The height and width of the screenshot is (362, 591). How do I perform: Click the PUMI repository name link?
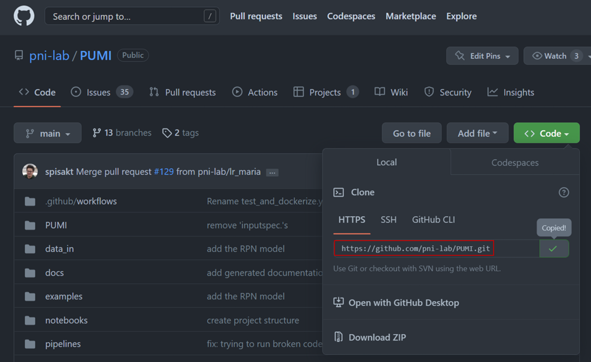tap(96, 56)
